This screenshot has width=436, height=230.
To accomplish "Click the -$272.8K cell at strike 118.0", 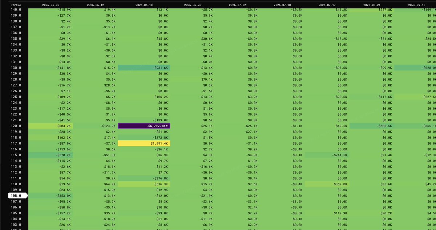I will 144,137.
